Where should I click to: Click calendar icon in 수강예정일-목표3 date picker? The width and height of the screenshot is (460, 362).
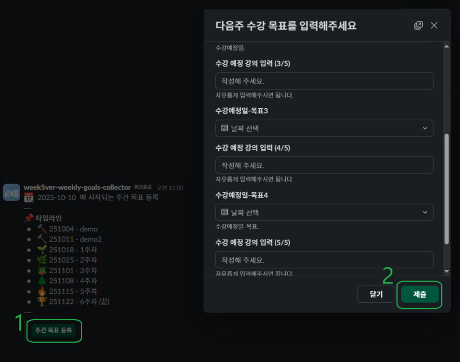(225, 128)
